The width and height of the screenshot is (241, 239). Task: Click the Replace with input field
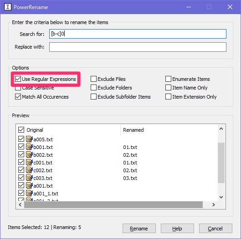[138, 47]
